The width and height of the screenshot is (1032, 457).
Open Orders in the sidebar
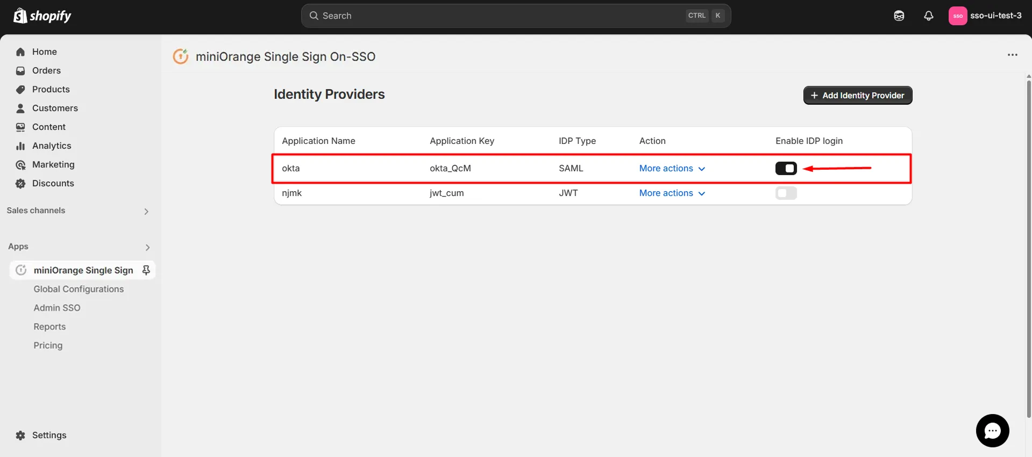46,71
